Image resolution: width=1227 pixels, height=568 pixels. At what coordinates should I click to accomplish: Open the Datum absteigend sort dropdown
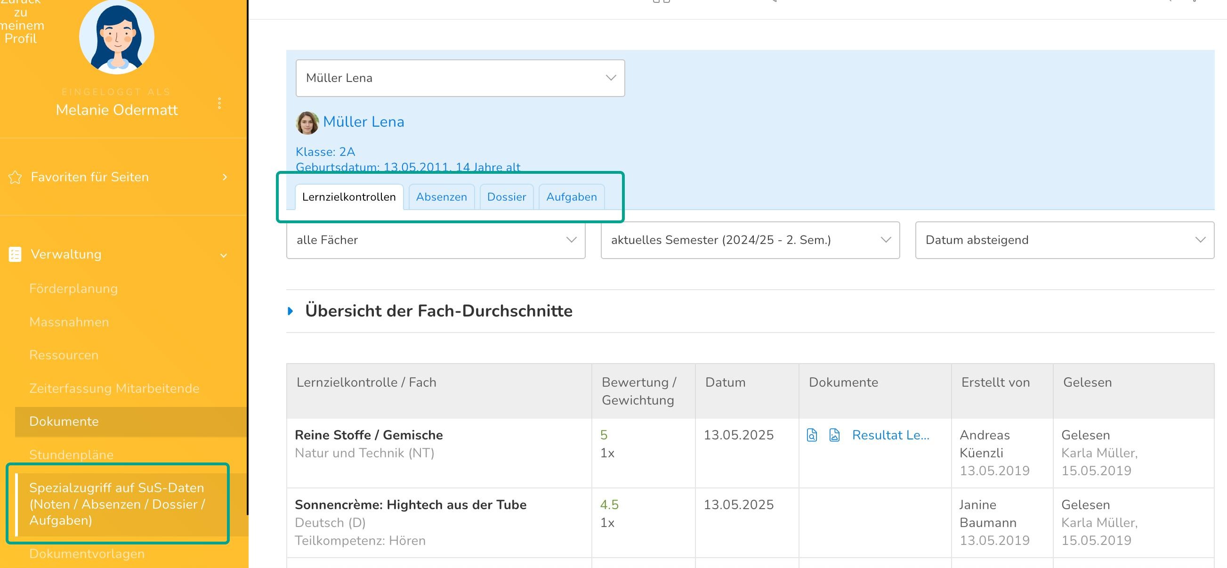(1064, 240)
